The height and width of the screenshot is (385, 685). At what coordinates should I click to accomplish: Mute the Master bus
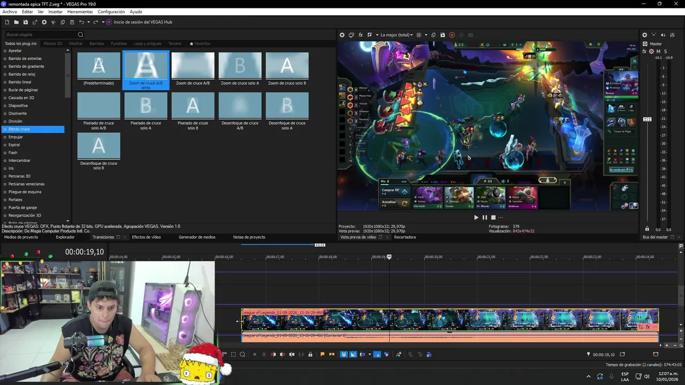click(658, 51)
